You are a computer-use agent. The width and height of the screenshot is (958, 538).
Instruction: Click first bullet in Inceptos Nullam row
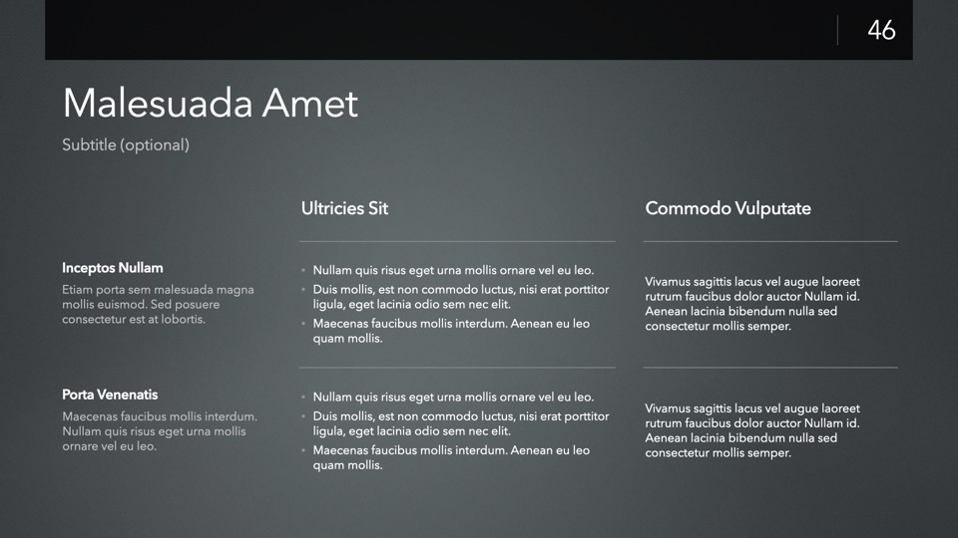tap(453, 270)
